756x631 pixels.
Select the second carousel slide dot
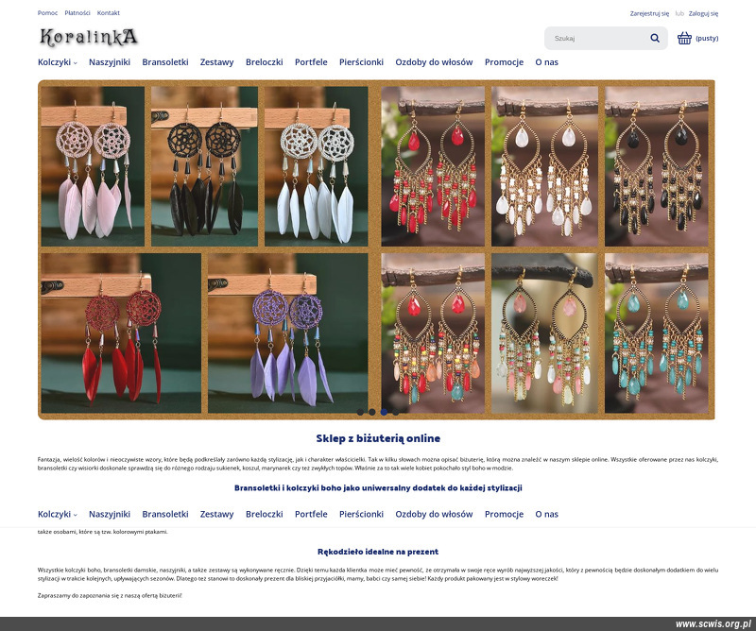pos(371,412)
